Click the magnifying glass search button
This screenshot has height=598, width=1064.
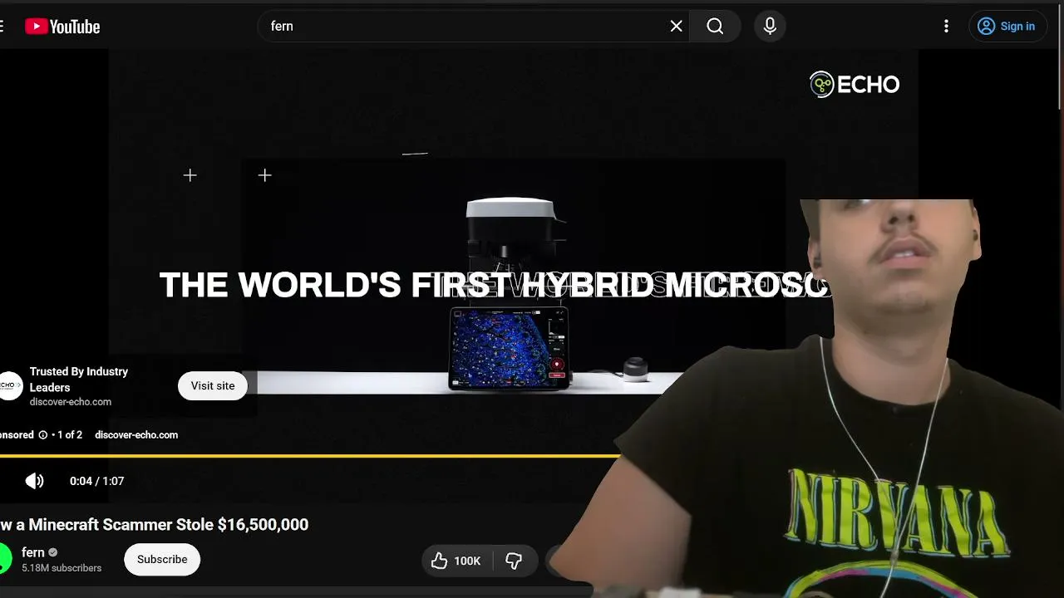[715, 27]
